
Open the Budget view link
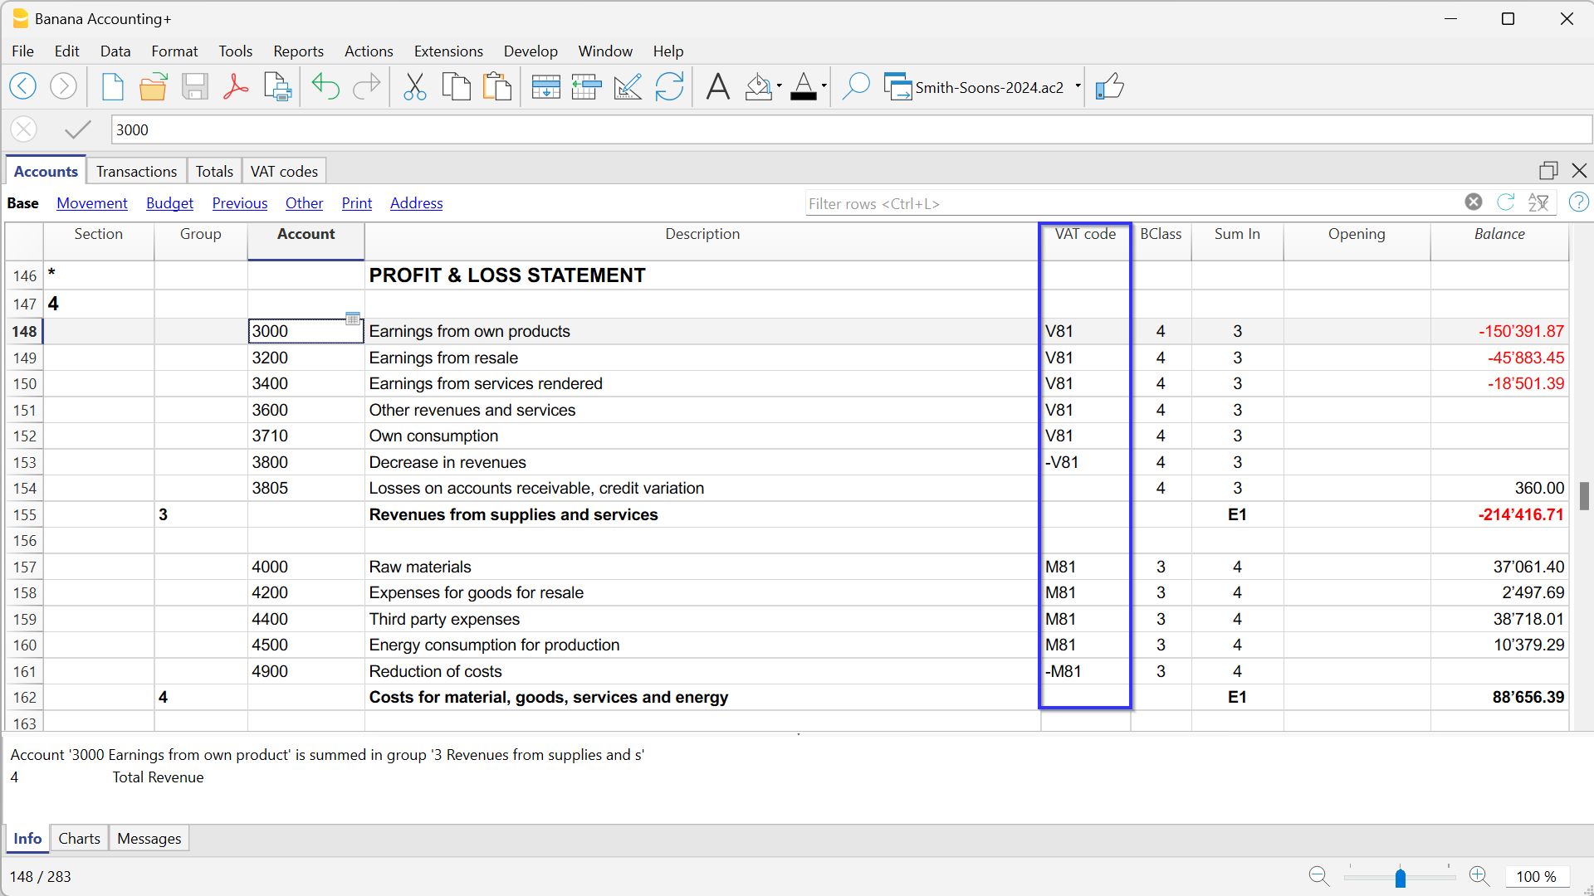169,203
